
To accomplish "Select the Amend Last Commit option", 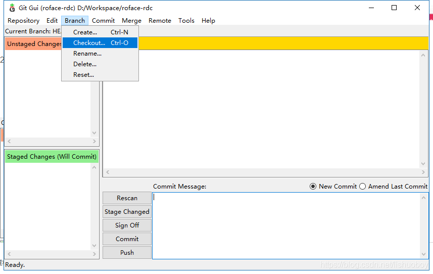I will coord(394,187).
